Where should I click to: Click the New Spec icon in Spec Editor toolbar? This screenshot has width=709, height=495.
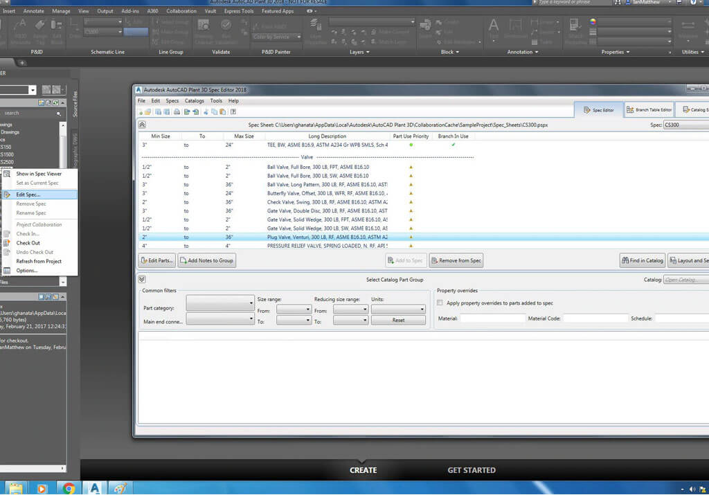pyautogui.click(x=141, y=112)
